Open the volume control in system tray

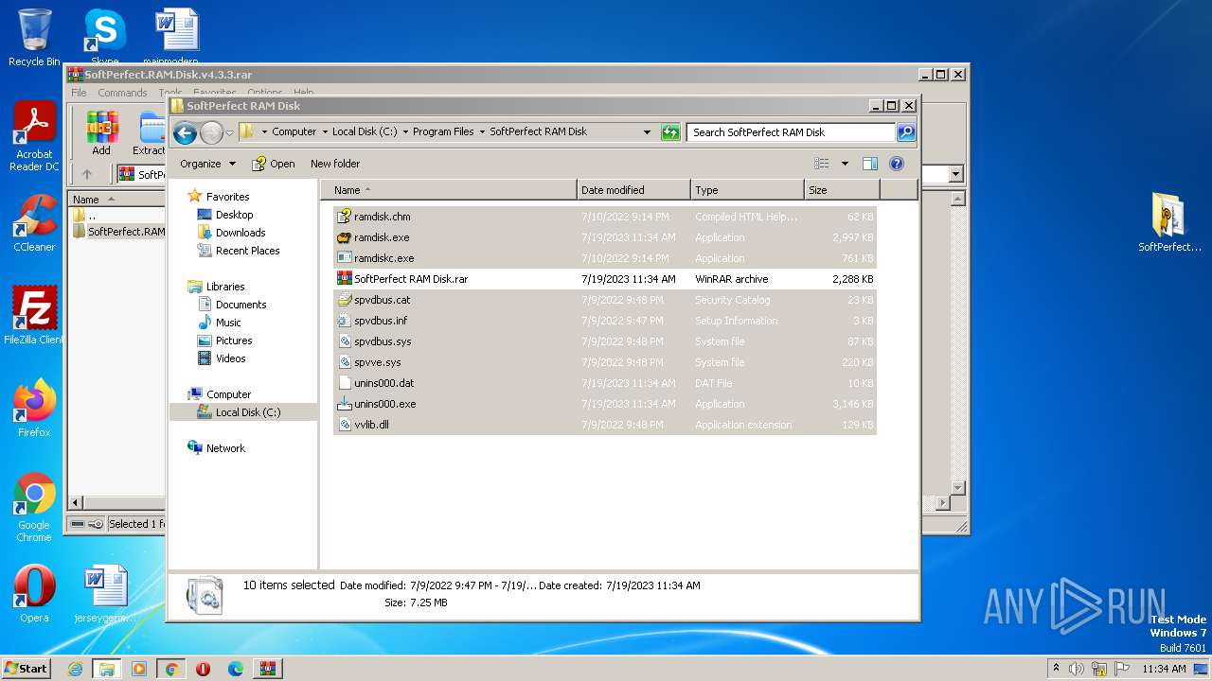[1077, 669]
